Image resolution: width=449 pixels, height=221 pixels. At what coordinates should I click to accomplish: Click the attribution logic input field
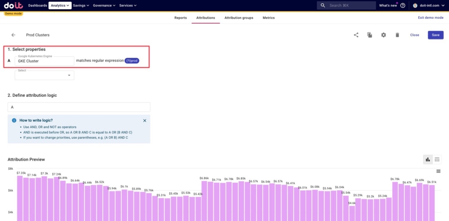tap(79, 107)
